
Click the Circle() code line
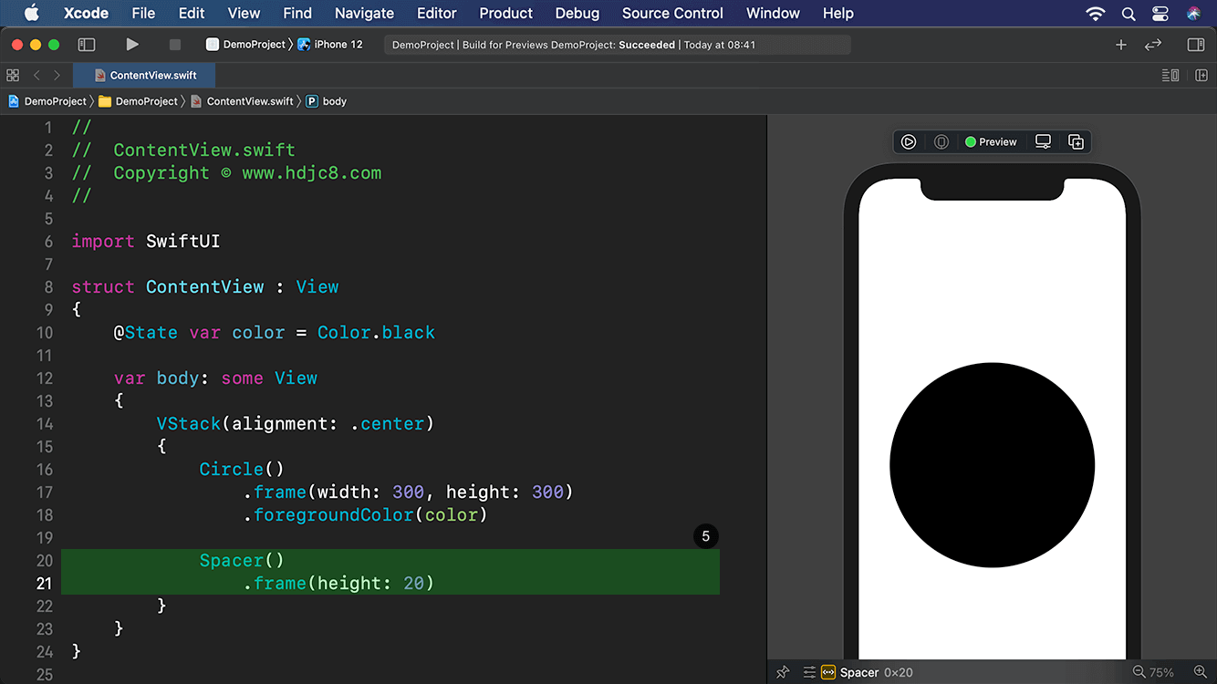tap(242, 469)
